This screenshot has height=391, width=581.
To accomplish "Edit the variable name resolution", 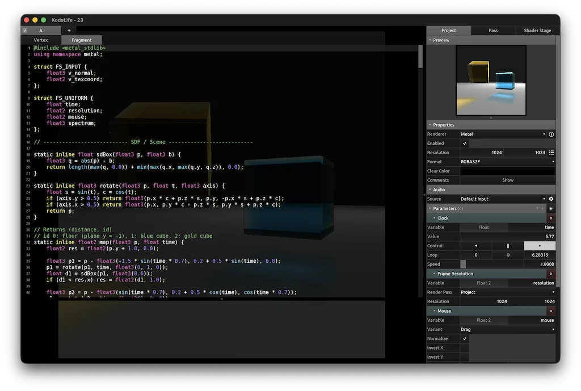I will [x=532, y=283].
